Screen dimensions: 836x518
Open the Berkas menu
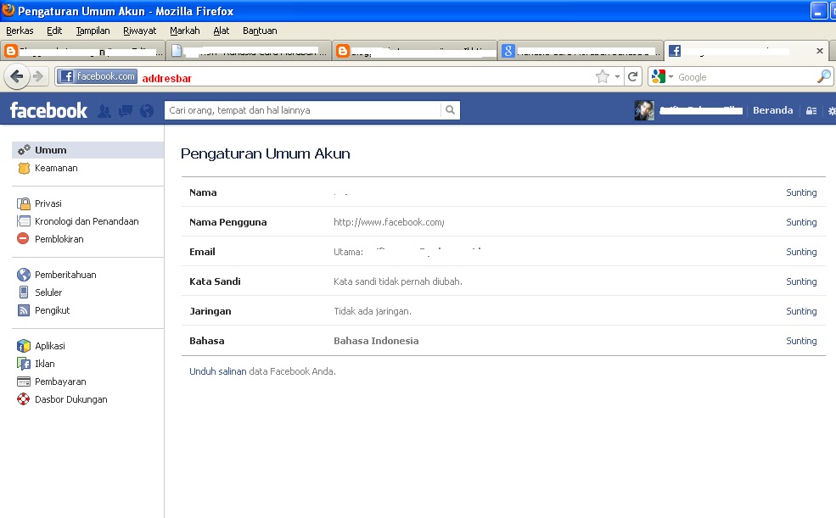tap(20, 31)
